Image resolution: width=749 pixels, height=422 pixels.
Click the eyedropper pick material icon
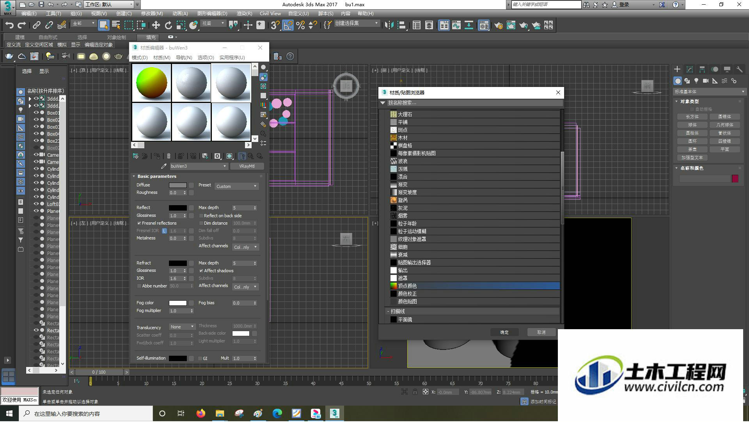(x=164, y=166)
